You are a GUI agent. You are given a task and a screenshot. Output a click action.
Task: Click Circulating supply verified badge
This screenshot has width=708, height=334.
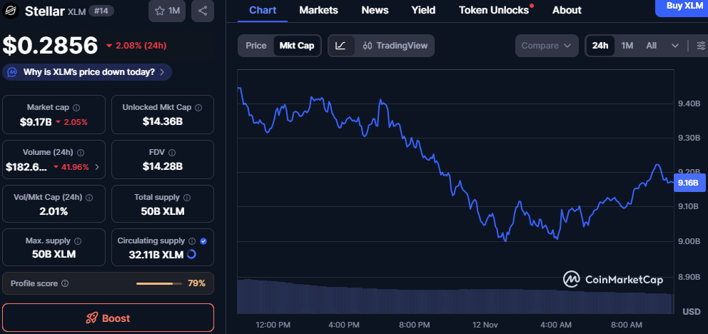204,241
